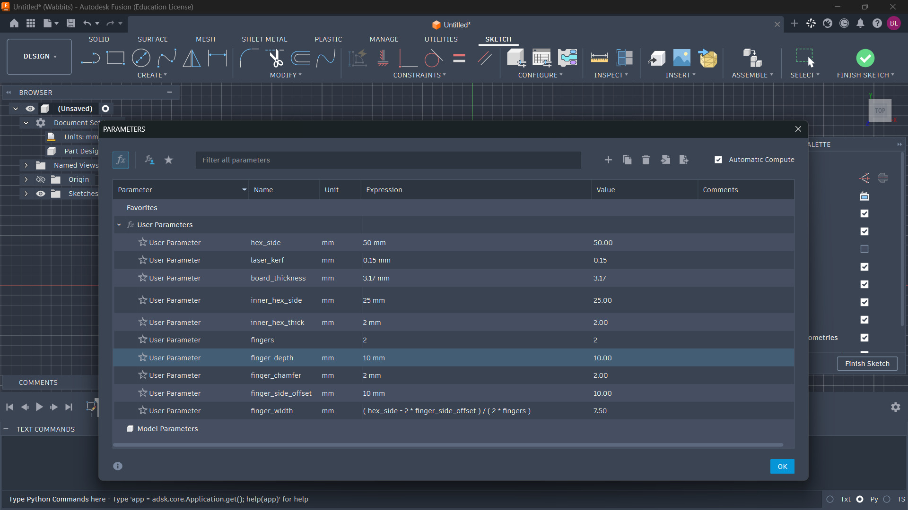Switch to the UTILITIES tab

[441, 39]
